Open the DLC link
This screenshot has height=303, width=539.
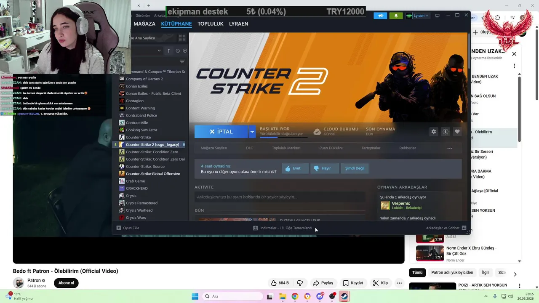point(249,148)
